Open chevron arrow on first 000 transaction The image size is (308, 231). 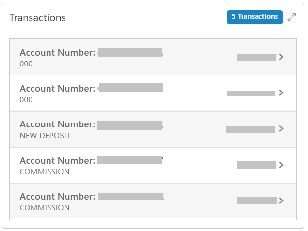coord(281,57)
